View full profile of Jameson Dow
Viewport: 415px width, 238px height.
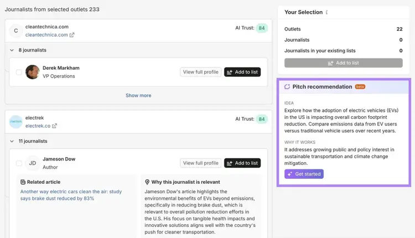[x=201, y=163]
